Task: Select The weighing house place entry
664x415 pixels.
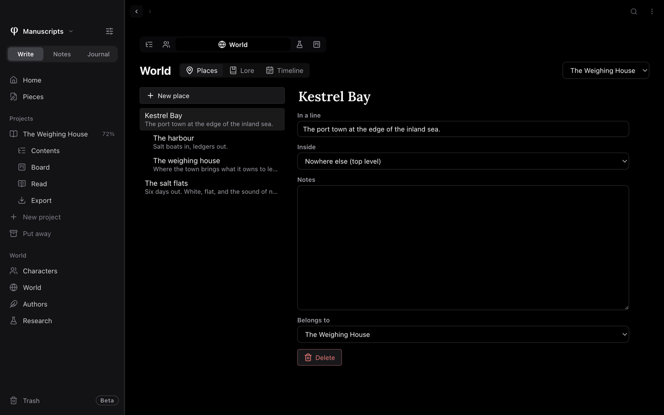Action: coord(212,164)
